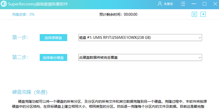The height and width of the screenshot is (109, 219).
Task: Click the SuperRecovery超级数据恢复软件 title text
Action: point(38,4)
